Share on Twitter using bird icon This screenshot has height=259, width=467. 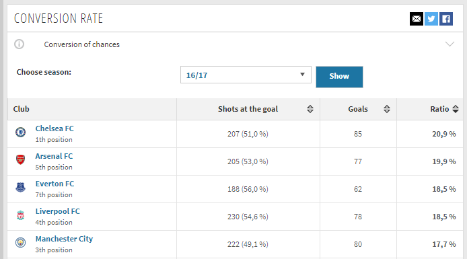pyautogui.click(x=431, y=19)
